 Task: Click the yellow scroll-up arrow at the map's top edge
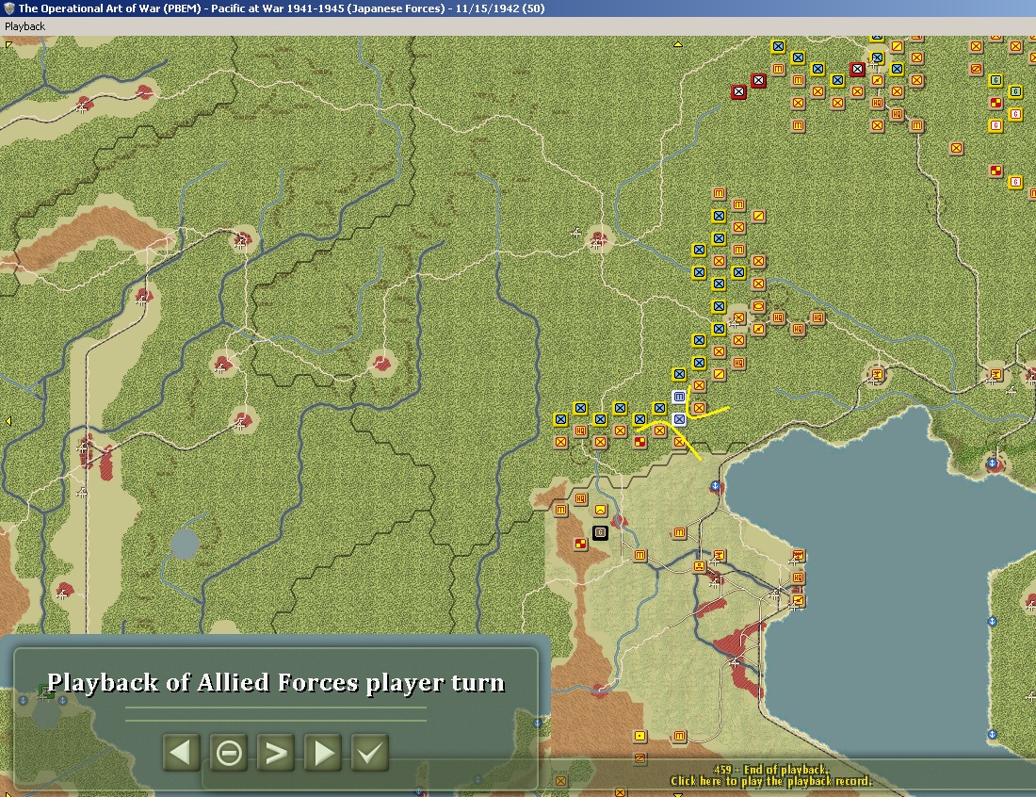point(678,44)
